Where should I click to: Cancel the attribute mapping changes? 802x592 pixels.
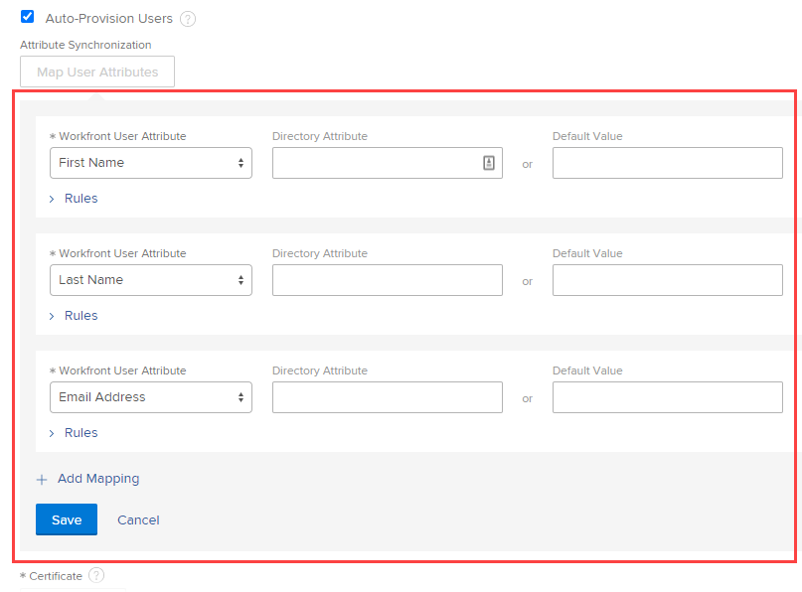coord(138,519)
